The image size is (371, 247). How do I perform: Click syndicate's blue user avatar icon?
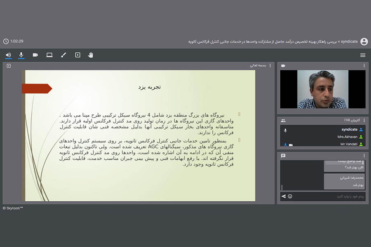coord(361,130)
